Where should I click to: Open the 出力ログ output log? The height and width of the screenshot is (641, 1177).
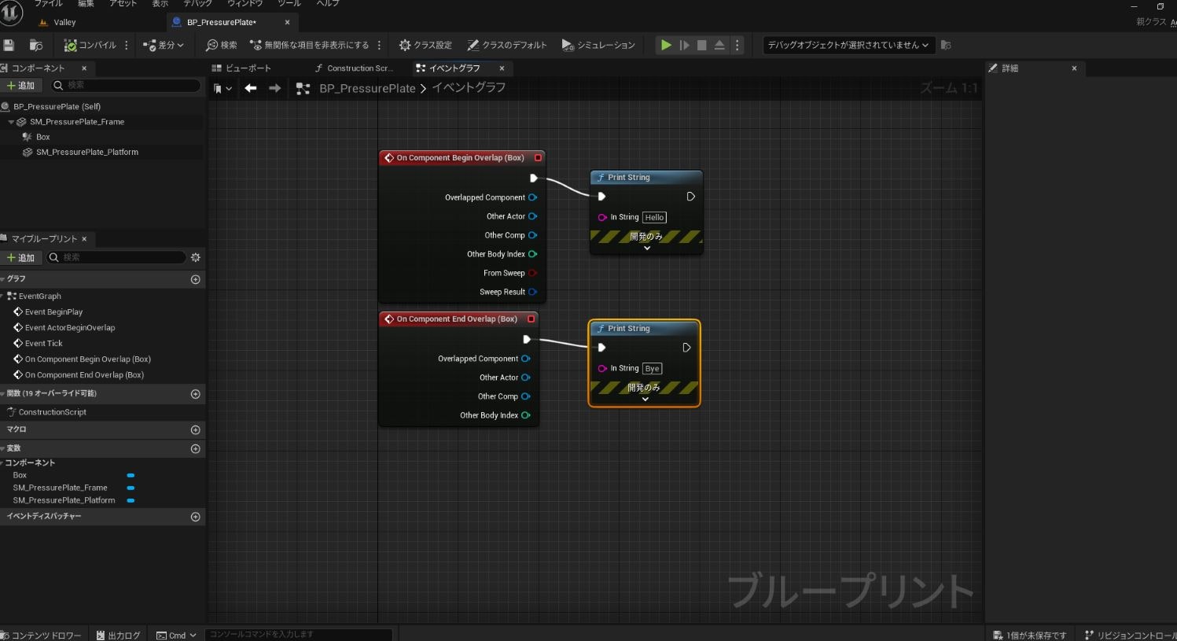(119, 635)
